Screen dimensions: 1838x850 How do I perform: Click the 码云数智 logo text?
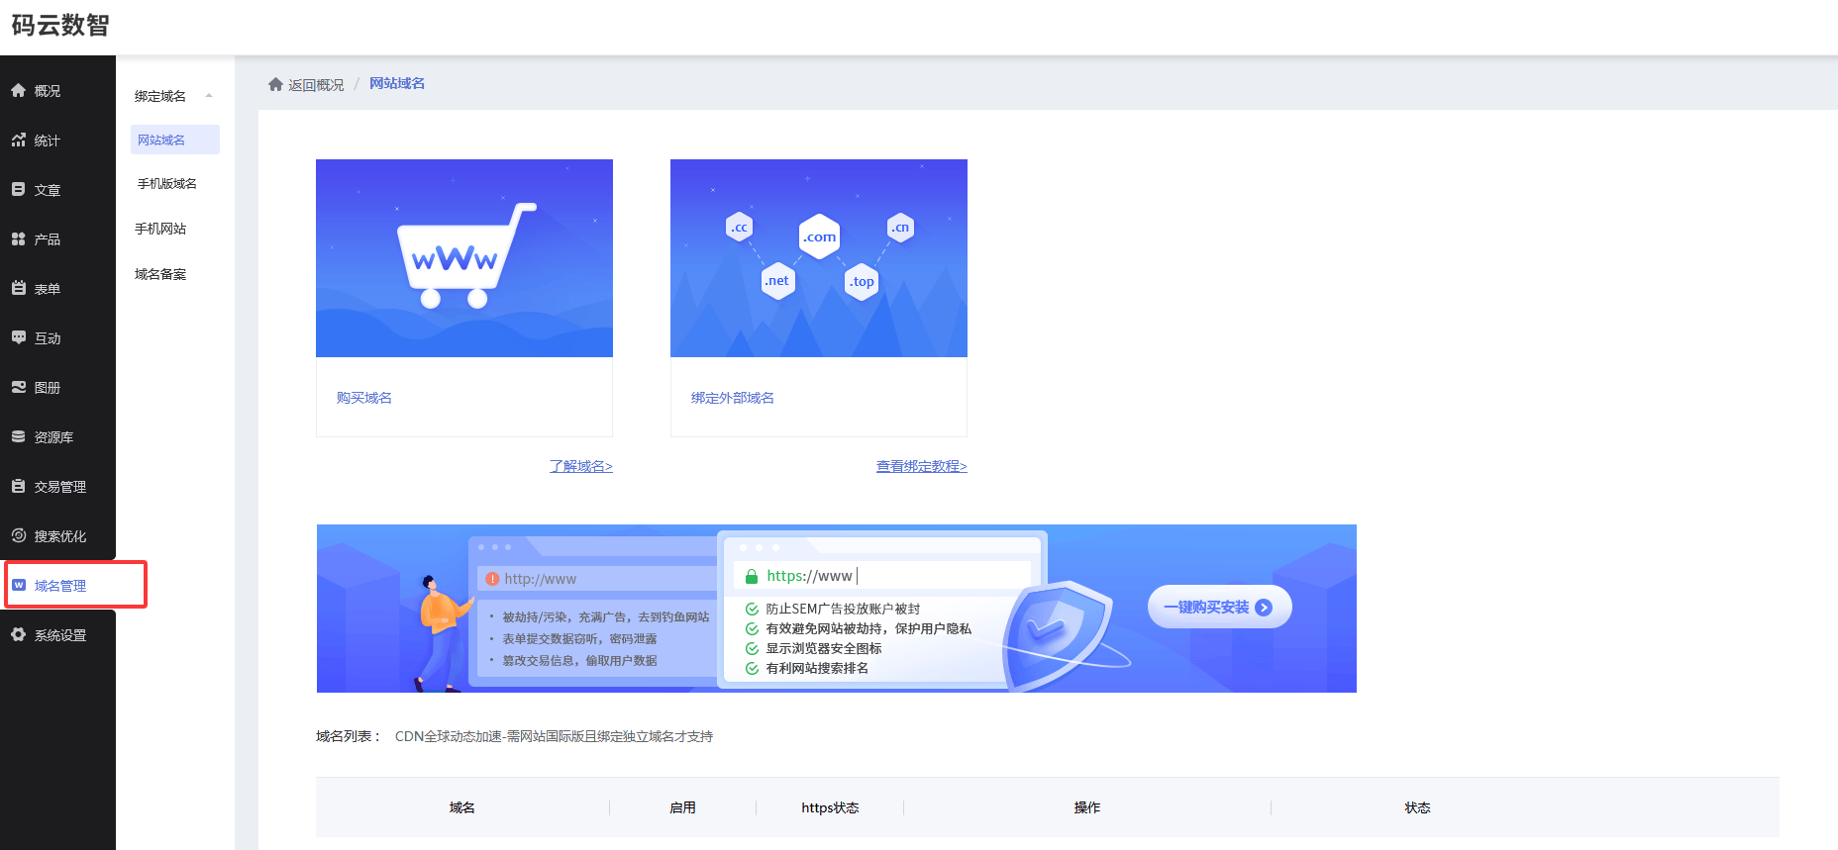pos(60,26)
